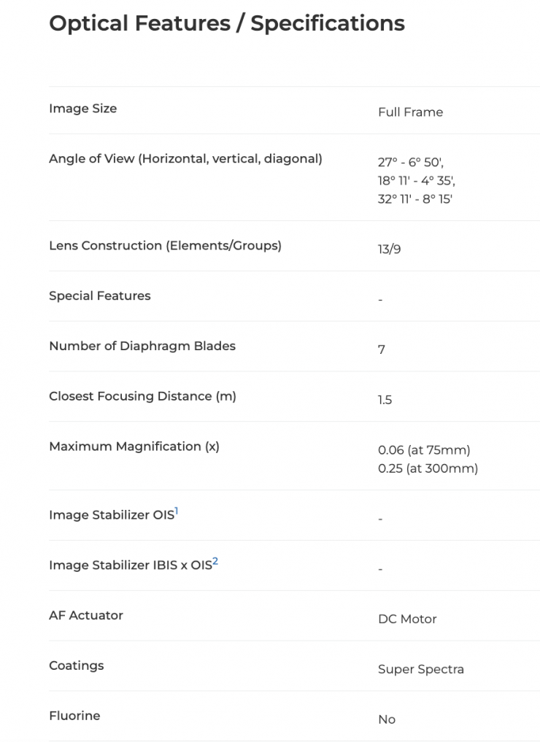Click the Super Spectra coatings value
Screen dimensions: 540x742
(420, 670)
